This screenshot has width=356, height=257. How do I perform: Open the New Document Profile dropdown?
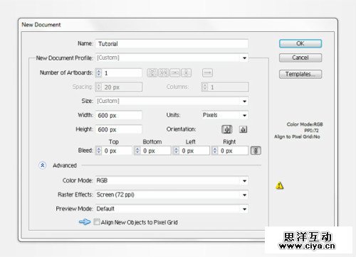click(172, 58)
